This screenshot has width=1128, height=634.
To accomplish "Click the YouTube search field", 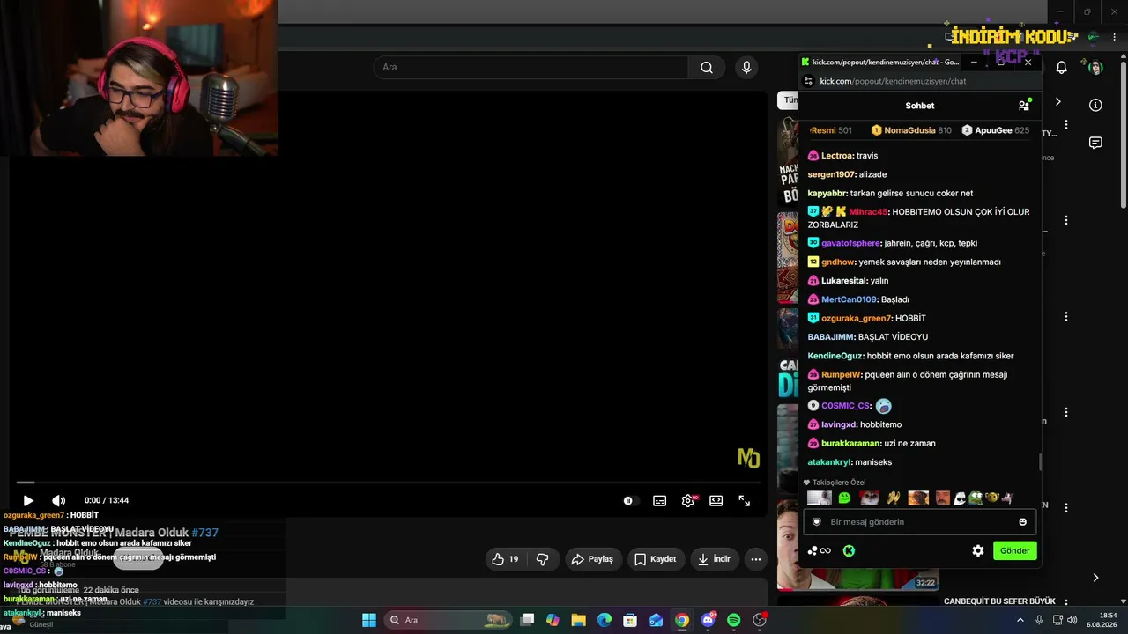I will [531, 67].
